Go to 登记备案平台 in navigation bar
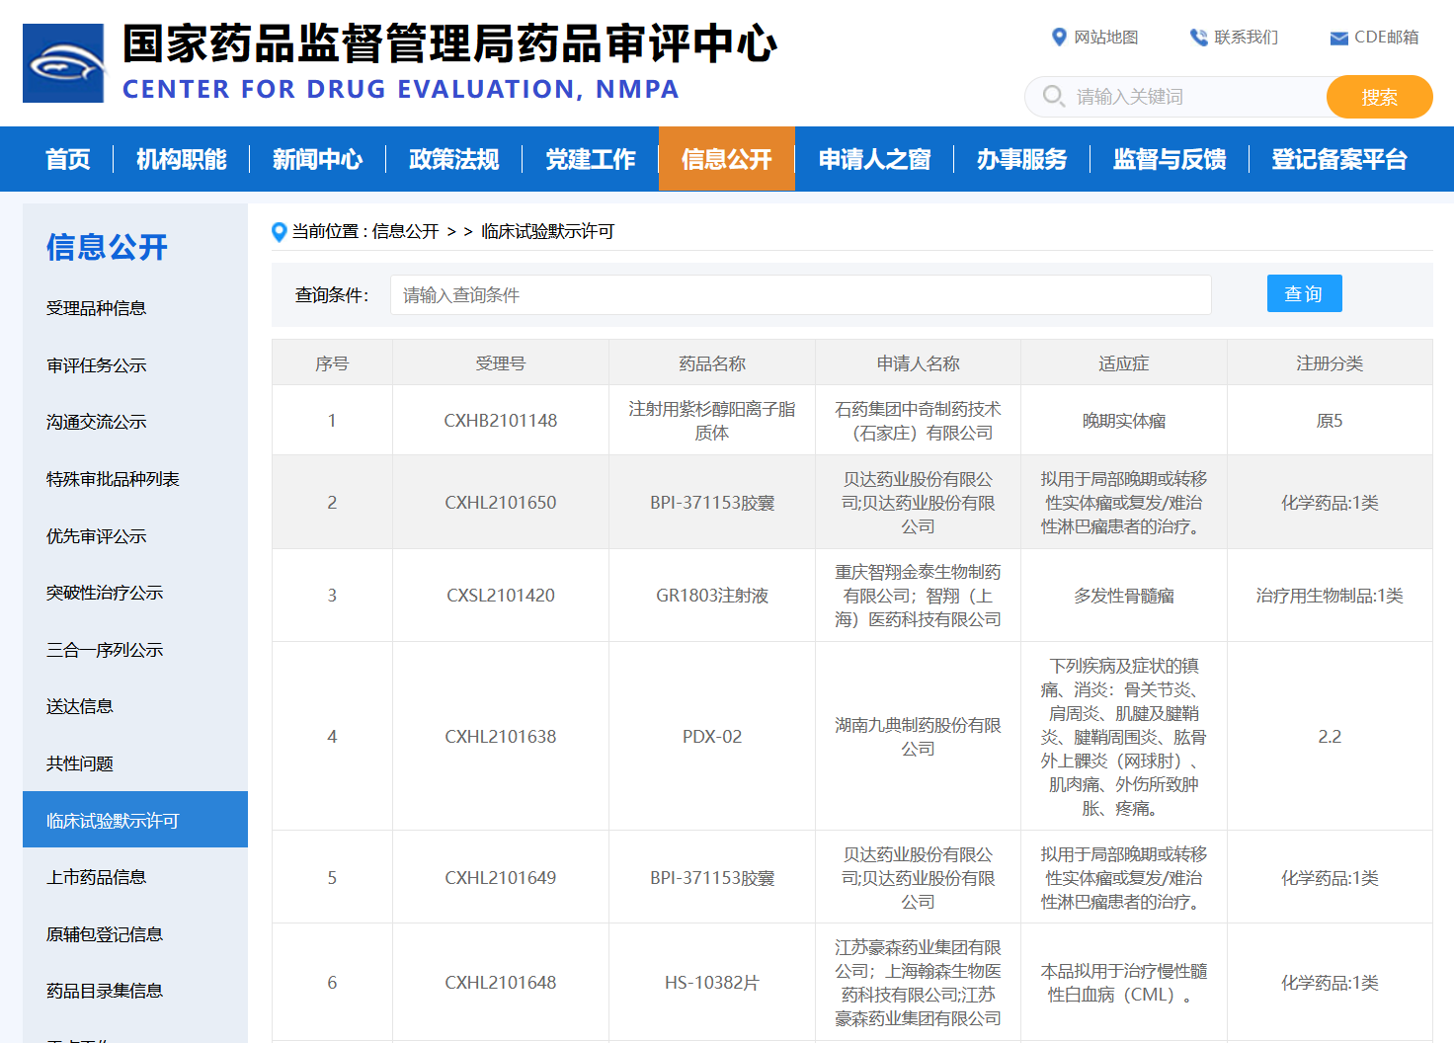Screen dimensions: 1454x1043 point(1338,159)
